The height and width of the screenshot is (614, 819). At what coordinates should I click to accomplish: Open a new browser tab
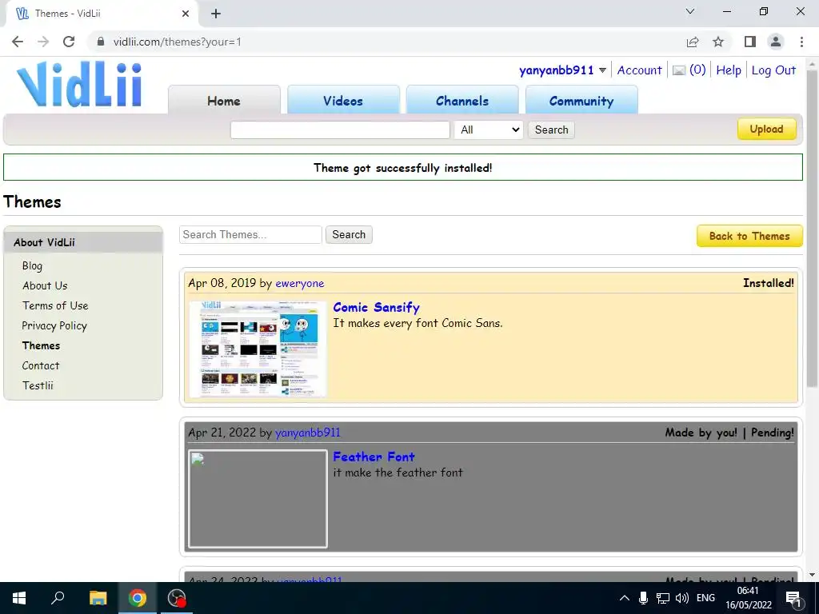click(216, 14)
